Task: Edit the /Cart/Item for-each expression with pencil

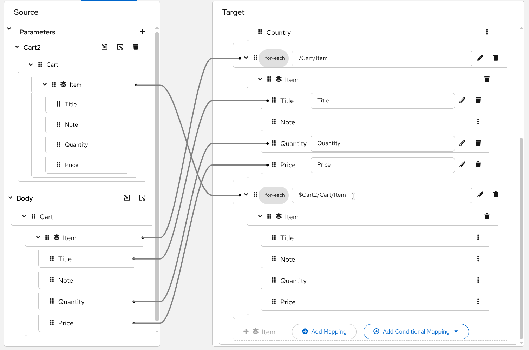Action: [x=480, y=58]
